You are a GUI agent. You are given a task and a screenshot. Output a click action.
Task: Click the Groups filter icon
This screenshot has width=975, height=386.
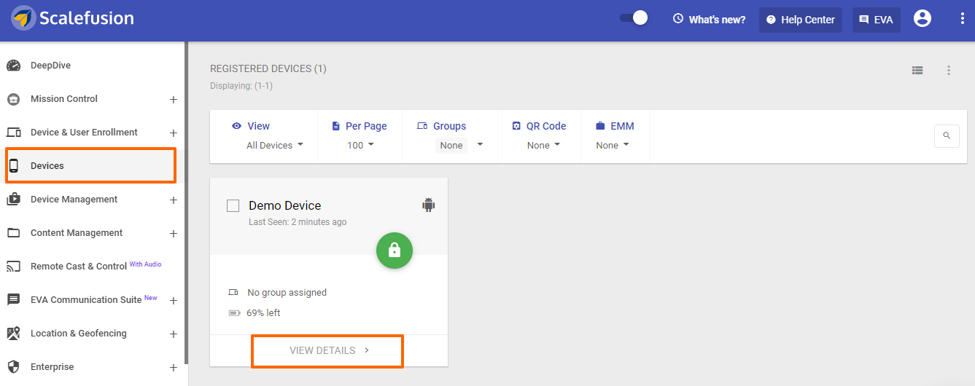click(422, 126)
